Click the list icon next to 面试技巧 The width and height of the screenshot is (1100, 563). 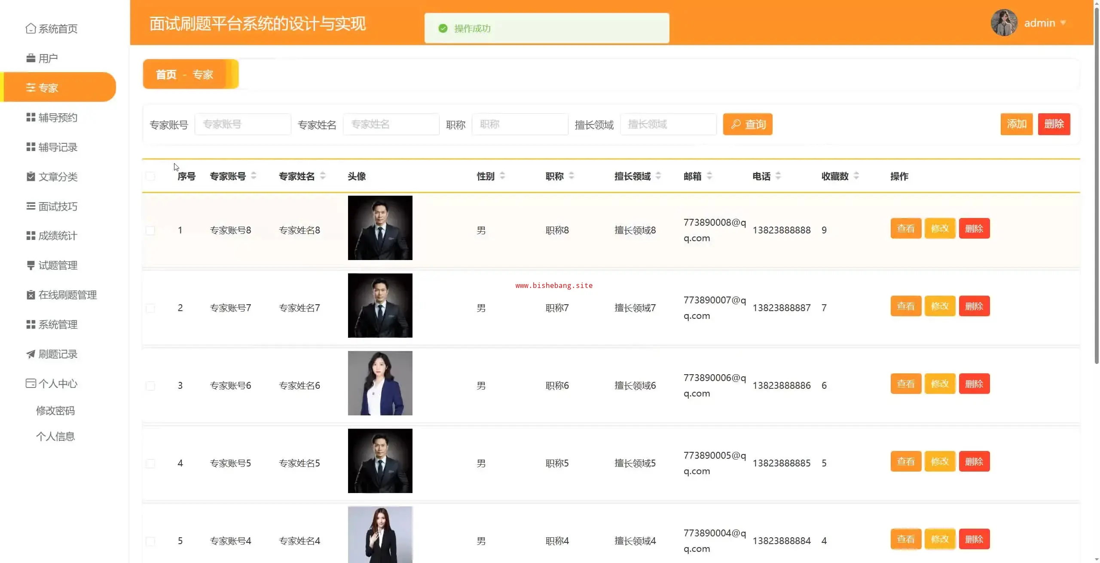(x=31, y=206)
